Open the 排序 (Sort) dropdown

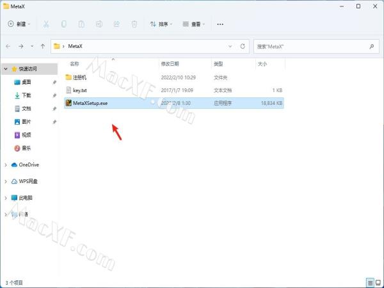pyautogui.click(x=161, y=24)
